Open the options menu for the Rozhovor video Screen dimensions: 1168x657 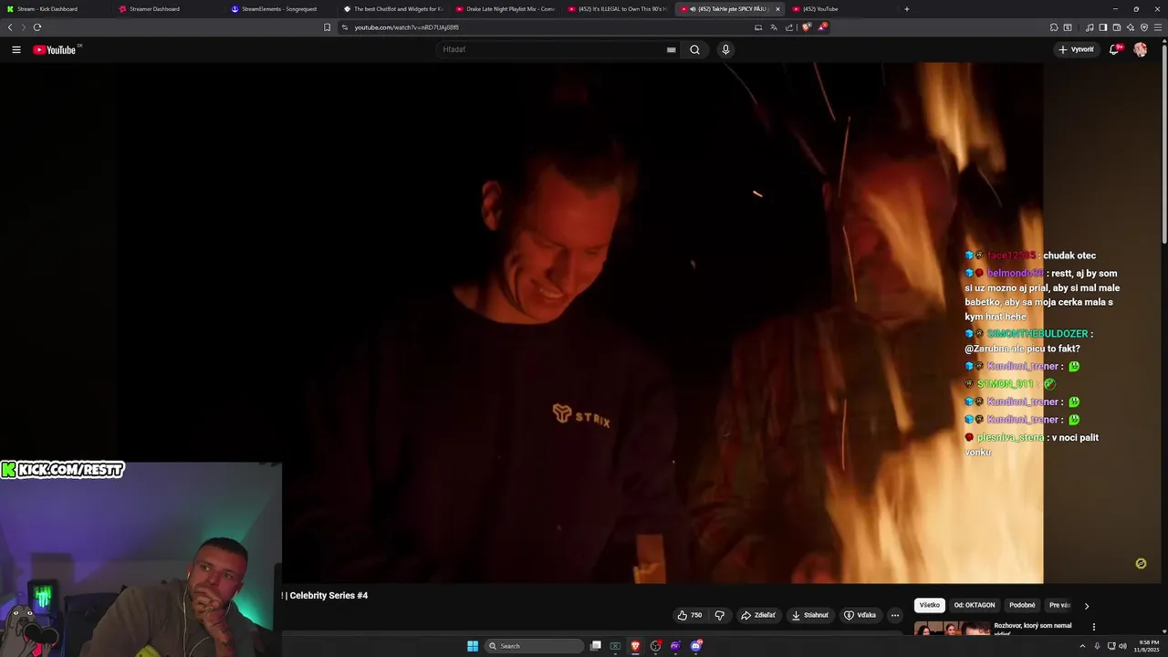[x=1093, y=627]
